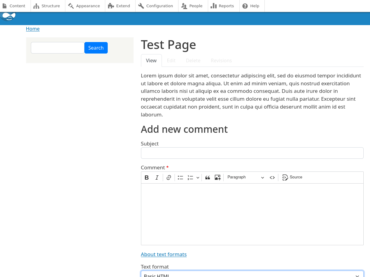The height and width of the screenshot is (277, 370).
Task: Open the About text formats link
Action: click(164, 254)
